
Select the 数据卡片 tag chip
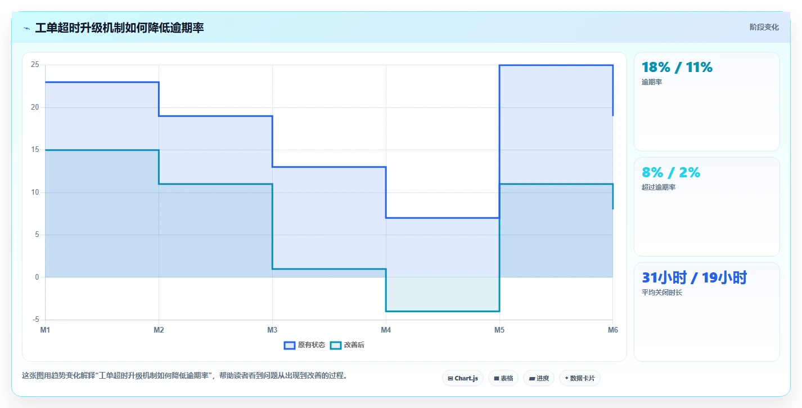580,378
